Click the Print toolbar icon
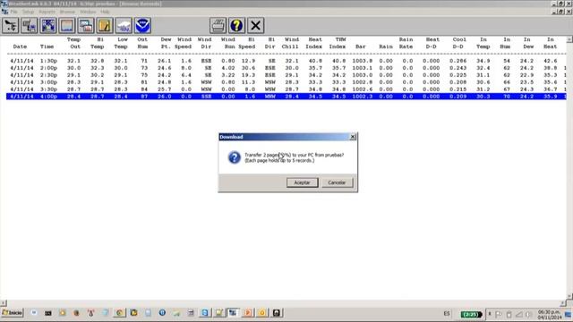The width and height of the screenshot is (573, 322). [218, 26]
